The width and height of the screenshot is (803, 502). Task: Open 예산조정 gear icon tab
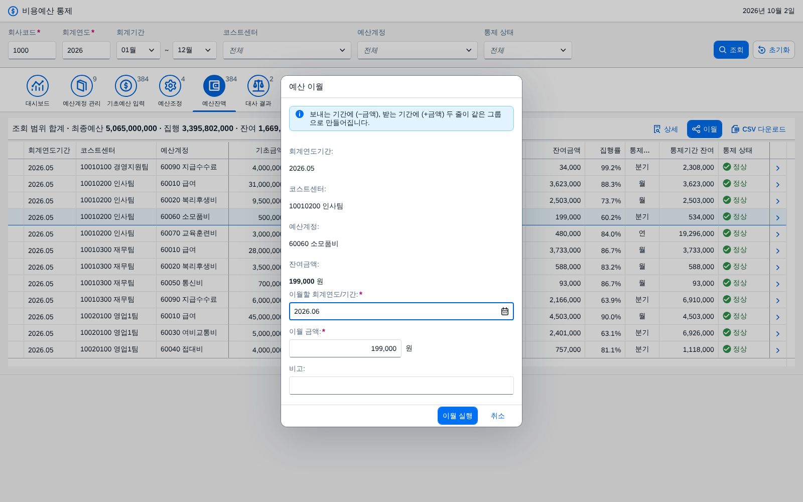(x=170, y=86)
